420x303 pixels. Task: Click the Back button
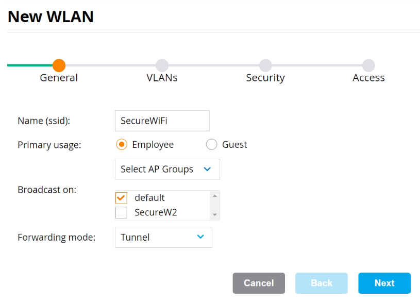(x=321, y=283)
